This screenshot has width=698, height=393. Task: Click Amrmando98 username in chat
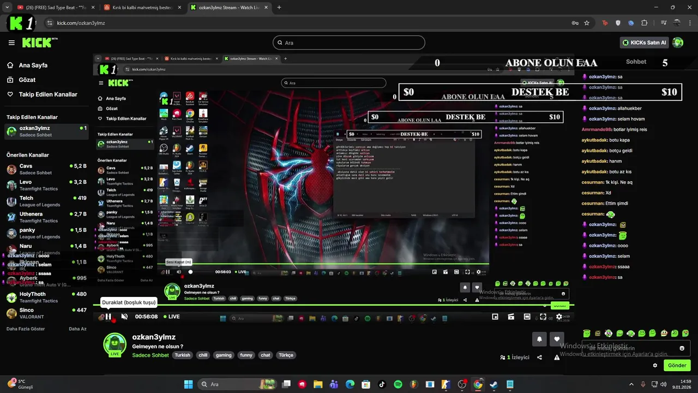point(597,129)
